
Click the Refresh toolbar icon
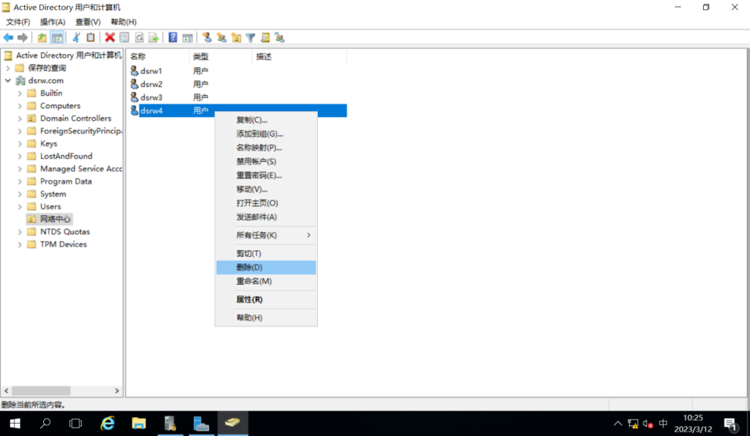pos(139,37)
